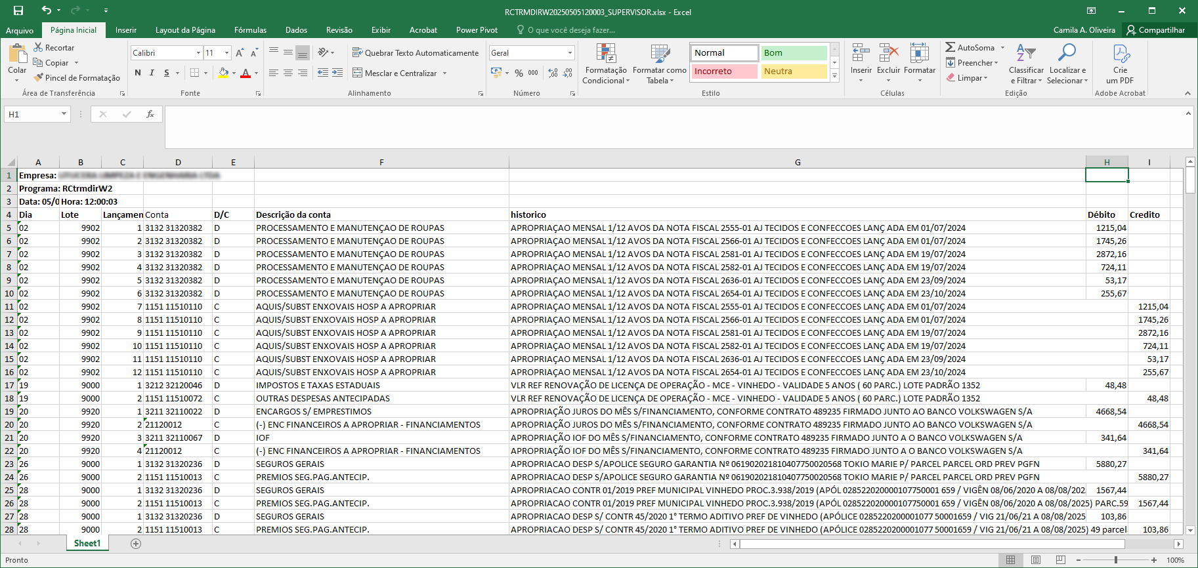Switch to the Layout da Página tab
This screenshot has width=1198, height=568.
[x=185, y=30]
